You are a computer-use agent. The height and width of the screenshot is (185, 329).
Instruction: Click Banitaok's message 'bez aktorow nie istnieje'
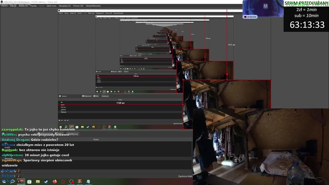(31, 150)
